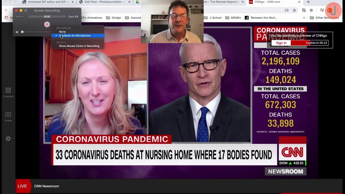
Task: Open the 'Between the Worl...' bookmark
Action: [x=261, y=18]
